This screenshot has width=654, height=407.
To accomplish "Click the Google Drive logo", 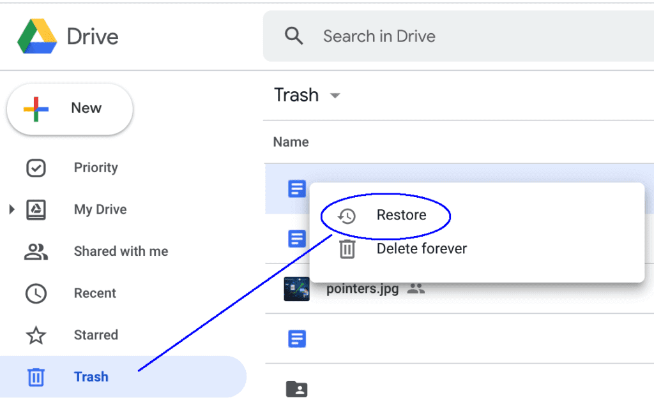I will 36,36.
